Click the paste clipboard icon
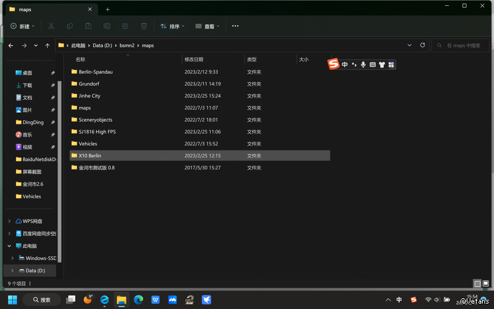The height and width of the screenshot is (309, 494). click(88, 26)
